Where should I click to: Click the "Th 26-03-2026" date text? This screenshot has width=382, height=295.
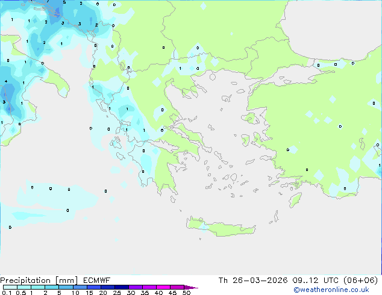click(x=253, y=281)
